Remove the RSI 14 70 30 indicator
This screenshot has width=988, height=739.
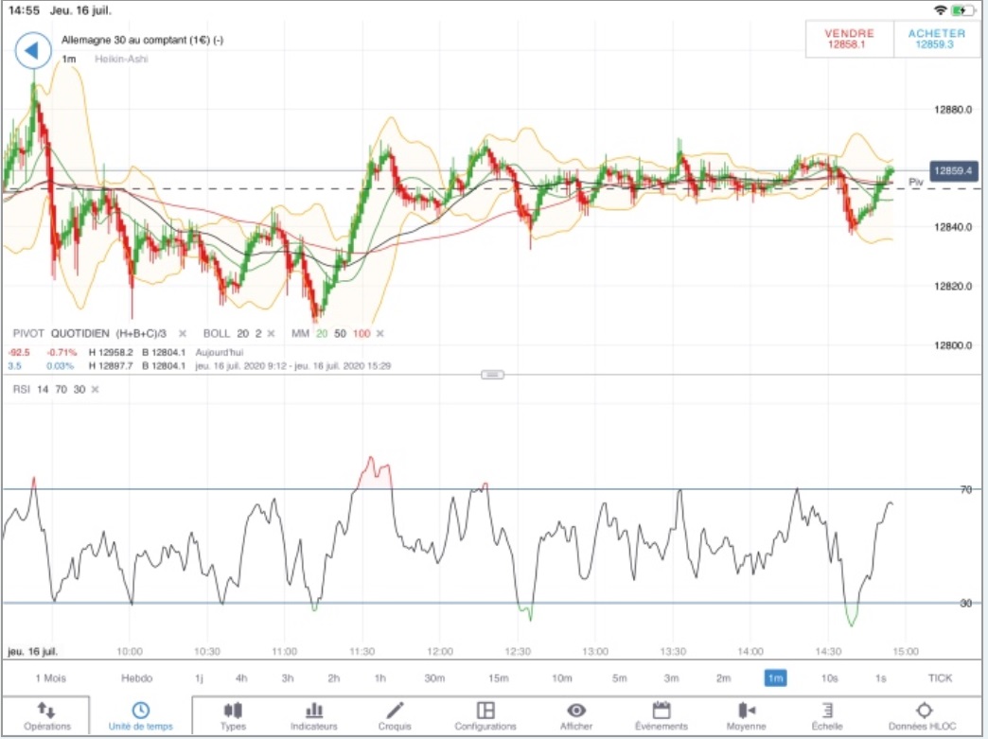pyautogui.click(x=96, y=389)
